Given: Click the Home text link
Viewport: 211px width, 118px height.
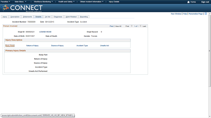Looking at the screenshot, I should 193,2.
